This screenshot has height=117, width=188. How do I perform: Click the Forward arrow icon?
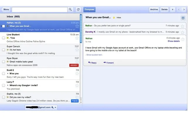click(x=105, y=62)
